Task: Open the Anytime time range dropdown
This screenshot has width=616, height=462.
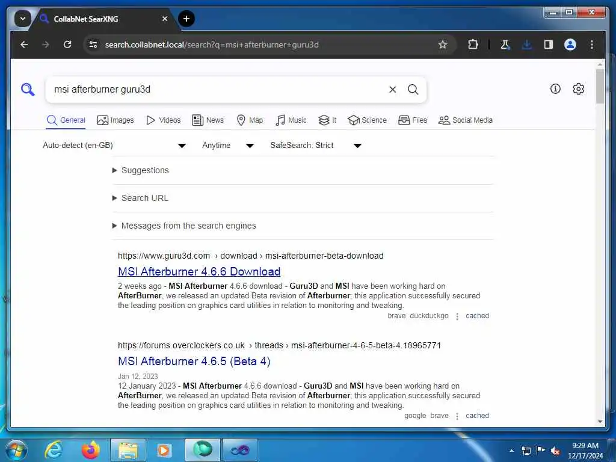Action: pos(228,146)
